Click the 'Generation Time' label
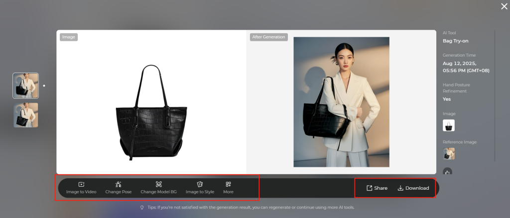Screen dimensions: 510x218 coord(459,55)
